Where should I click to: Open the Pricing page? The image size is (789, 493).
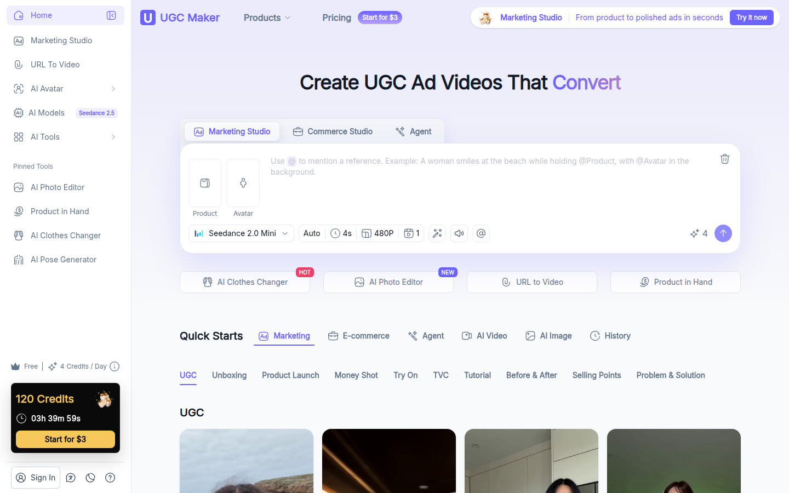336,18
